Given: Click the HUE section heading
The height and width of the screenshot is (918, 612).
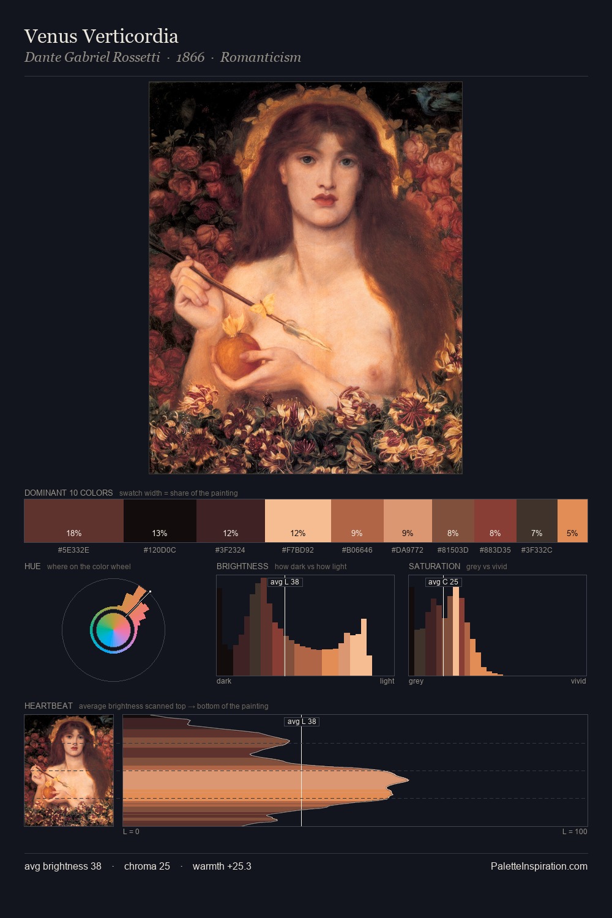Looking at the screenshot, I should click(32, 566).
